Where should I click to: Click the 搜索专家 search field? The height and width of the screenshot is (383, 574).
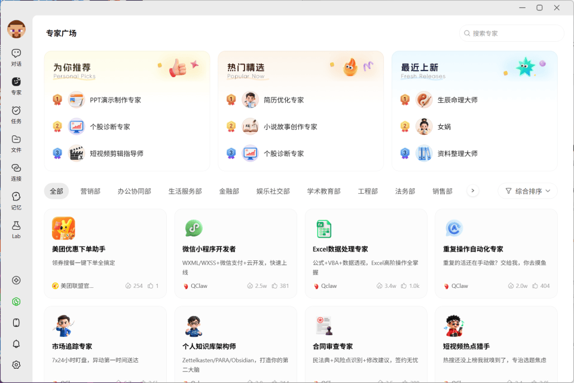(511, 34)
